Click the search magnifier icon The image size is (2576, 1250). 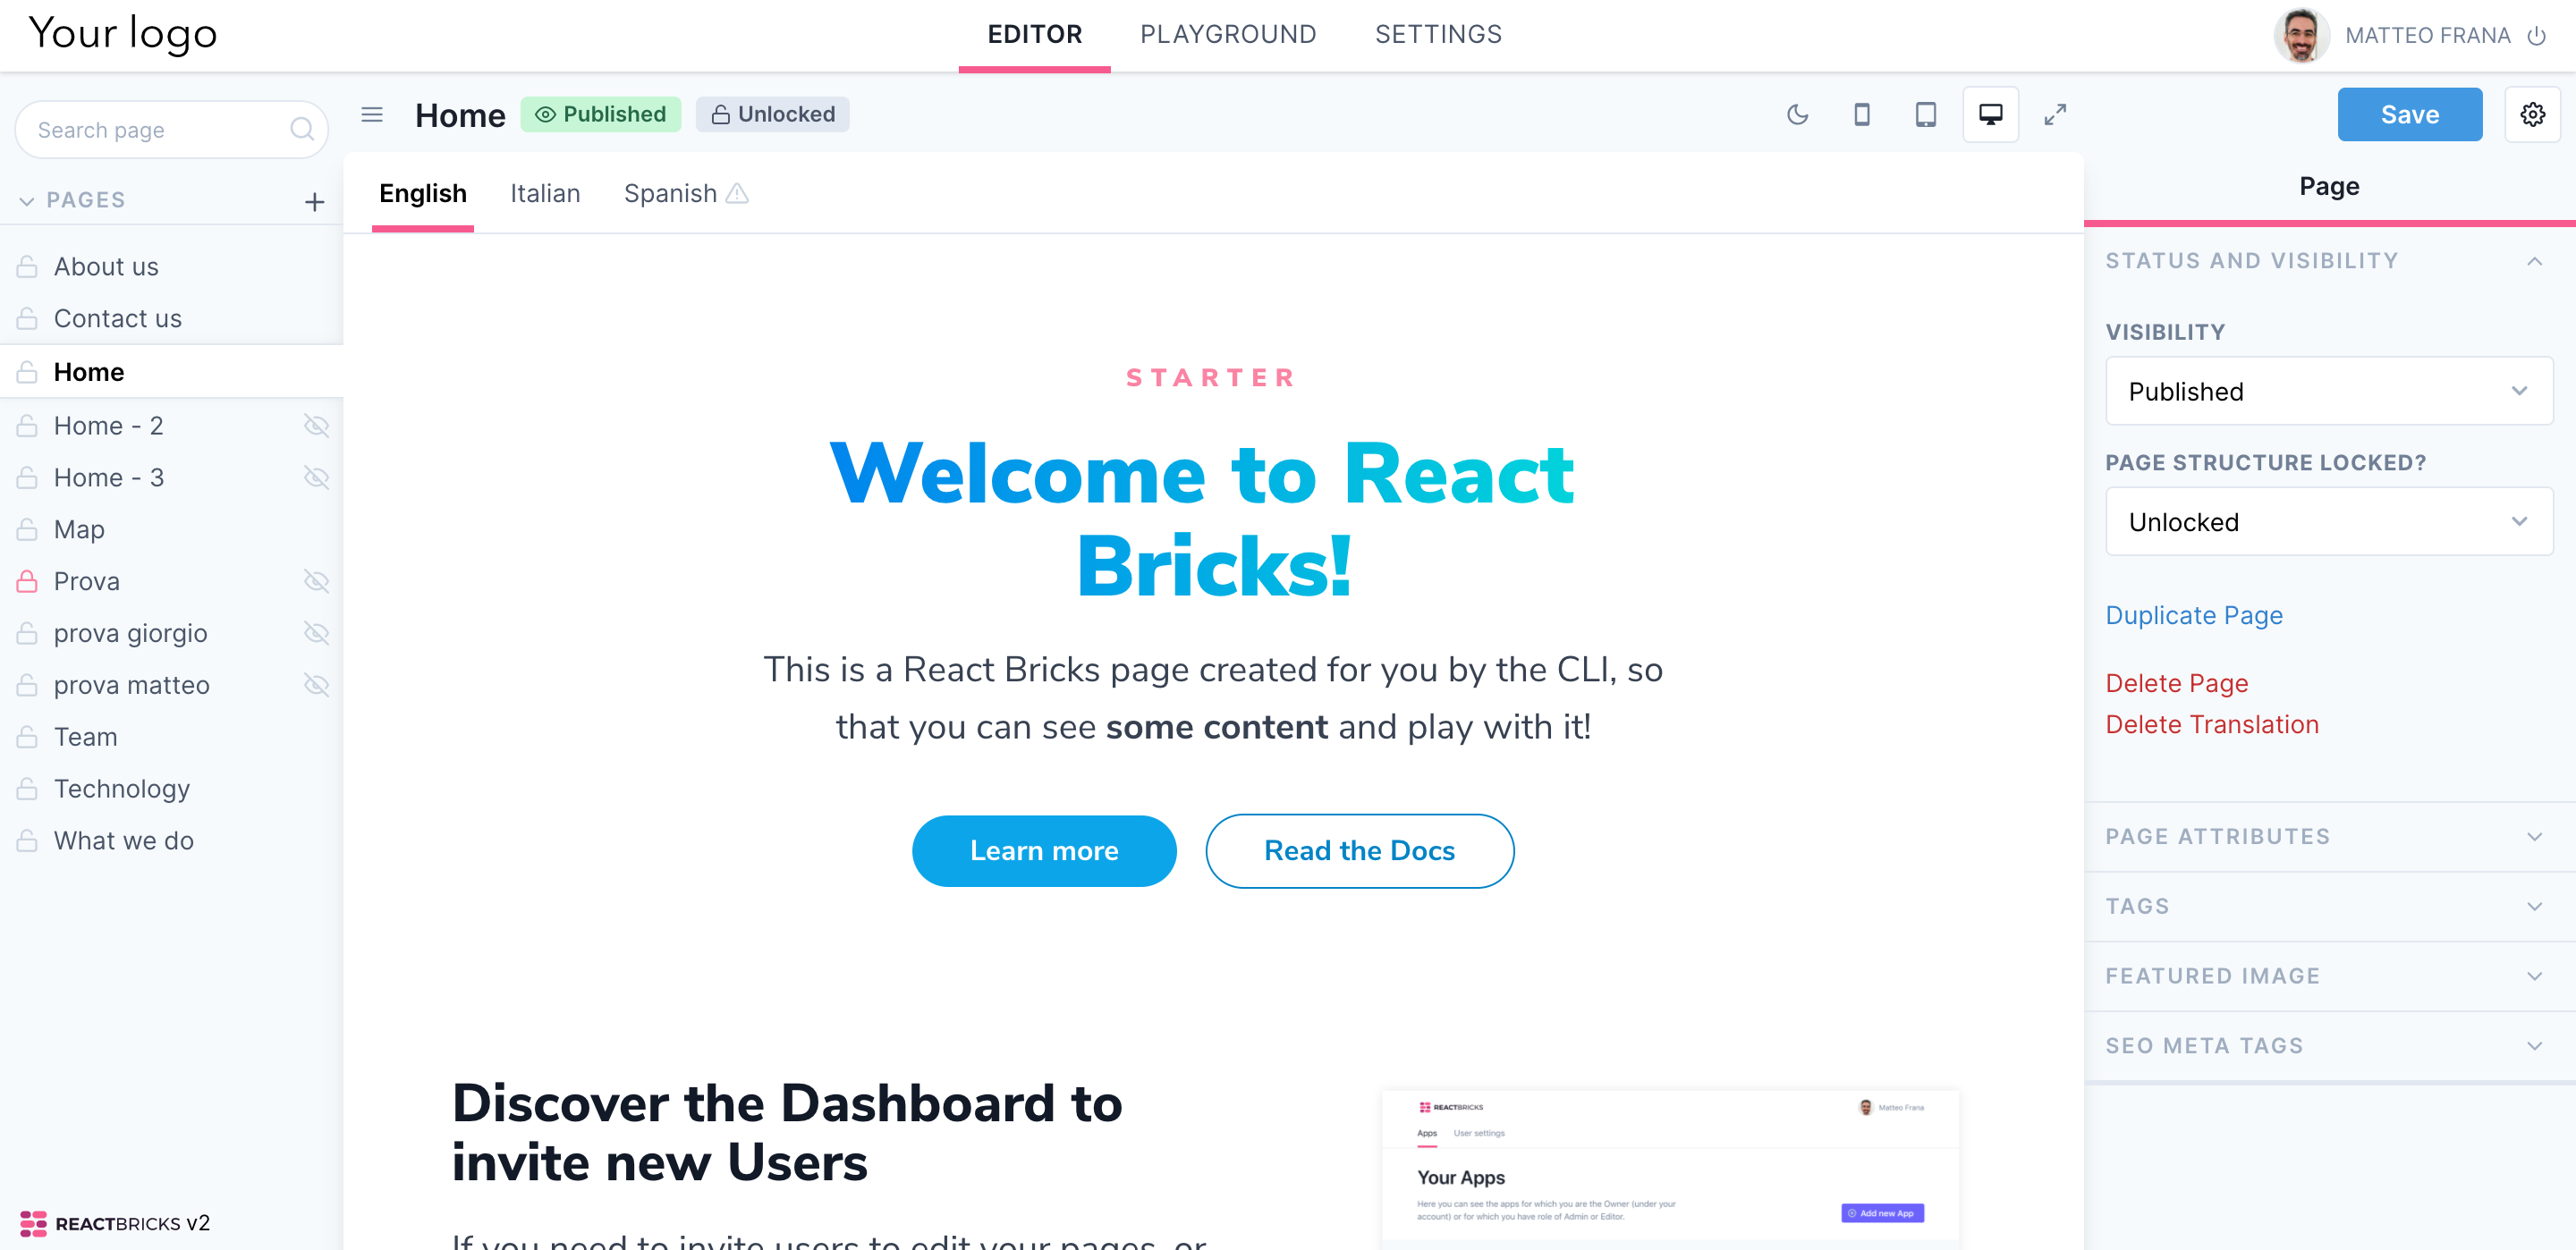pyautogui.click(x=302, y=129)
